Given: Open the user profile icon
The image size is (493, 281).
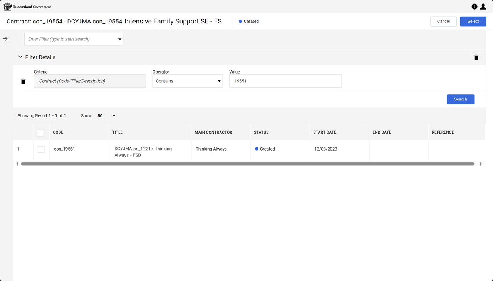Looking at the screenshot, I should tap(483, 7).
